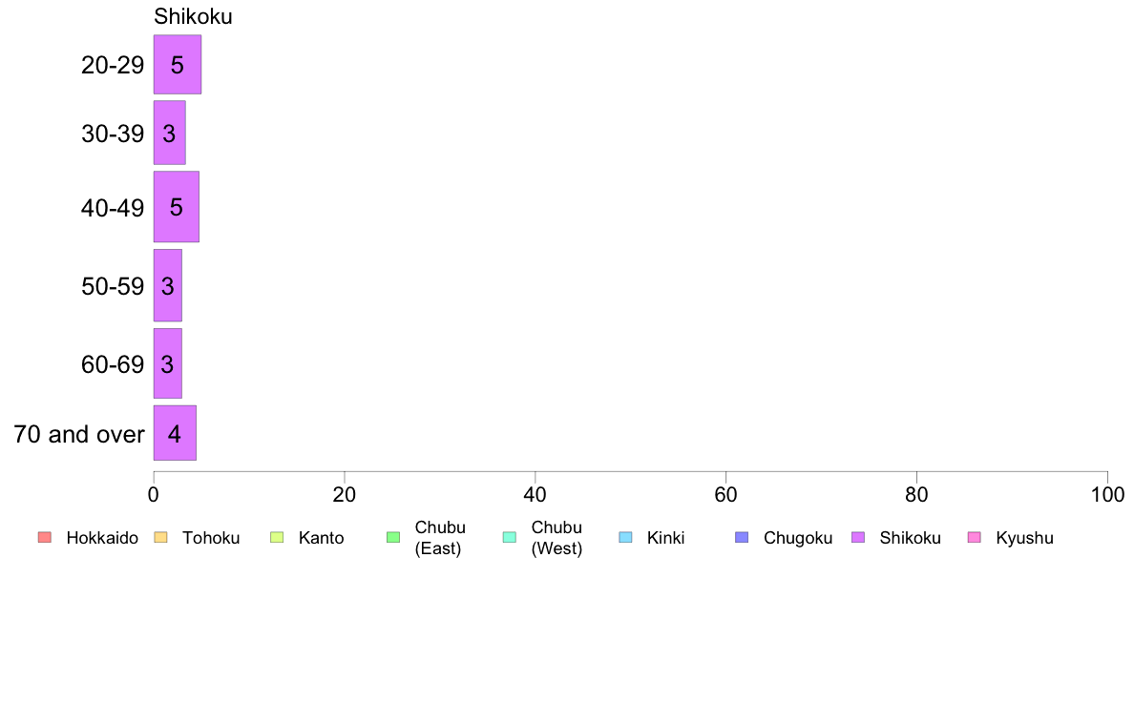This screenshot has height=702, width=1134.
Task: Click the Kyushu legend label text
Action: point(1024,538)
